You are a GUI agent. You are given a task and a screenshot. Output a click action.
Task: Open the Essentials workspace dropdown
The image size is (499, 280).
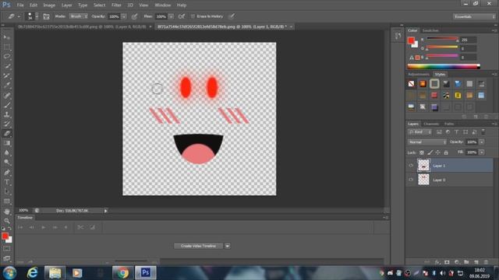click(x=474, y=16)
